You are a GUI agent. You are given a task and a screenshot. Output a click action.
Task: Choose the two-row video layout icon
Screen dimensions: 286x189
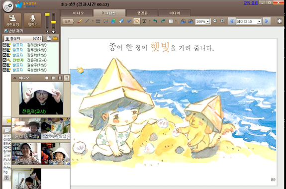point(53,78)
